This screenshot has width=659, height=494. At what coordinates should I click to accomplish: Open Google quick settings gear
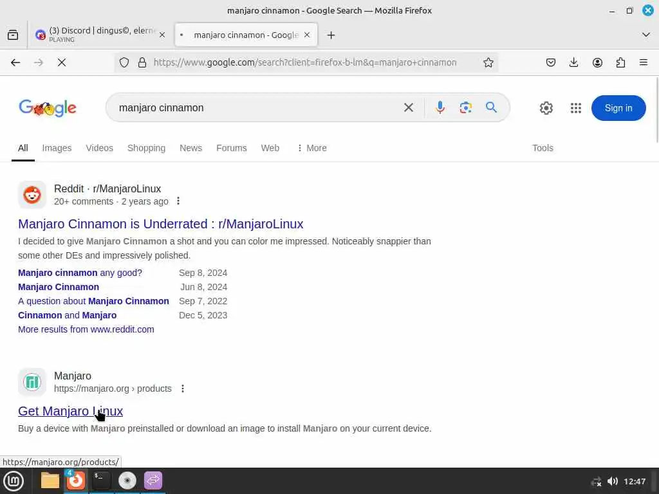546,108
